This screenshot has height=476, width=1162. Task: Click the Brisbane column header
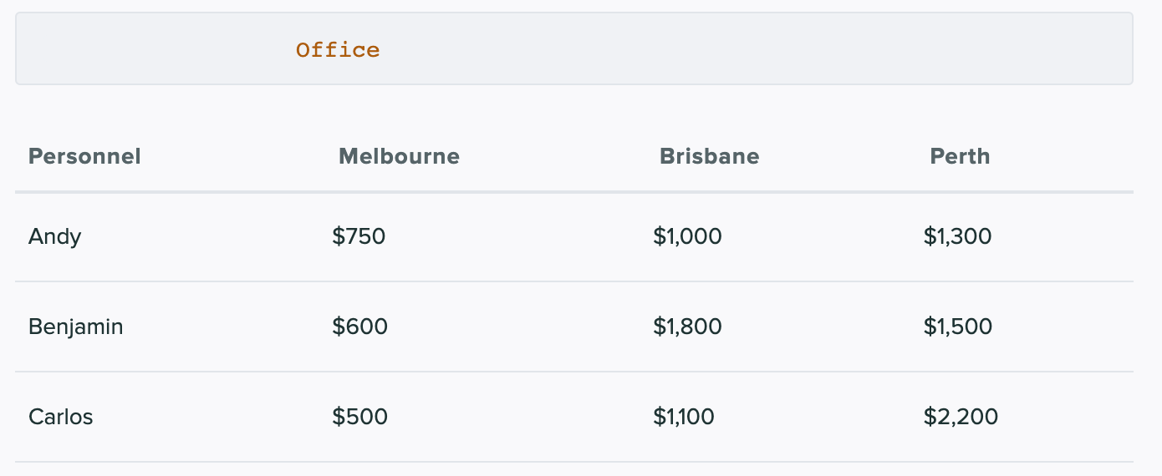[x=709, y=156]
